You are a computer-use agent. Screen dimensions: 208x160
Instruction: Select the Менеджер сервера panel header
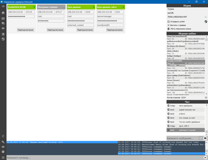[x=51, y=7]
